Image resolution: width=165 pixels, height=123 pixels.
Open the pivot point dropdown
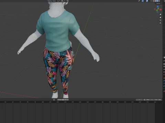(x=59, y=1)
